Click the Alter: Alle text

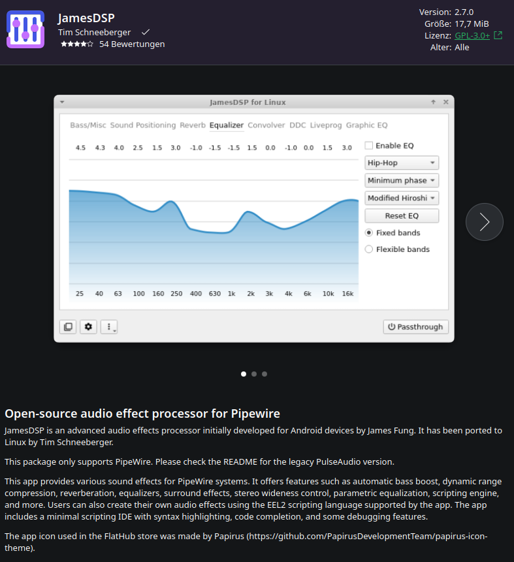click(450, 47)
